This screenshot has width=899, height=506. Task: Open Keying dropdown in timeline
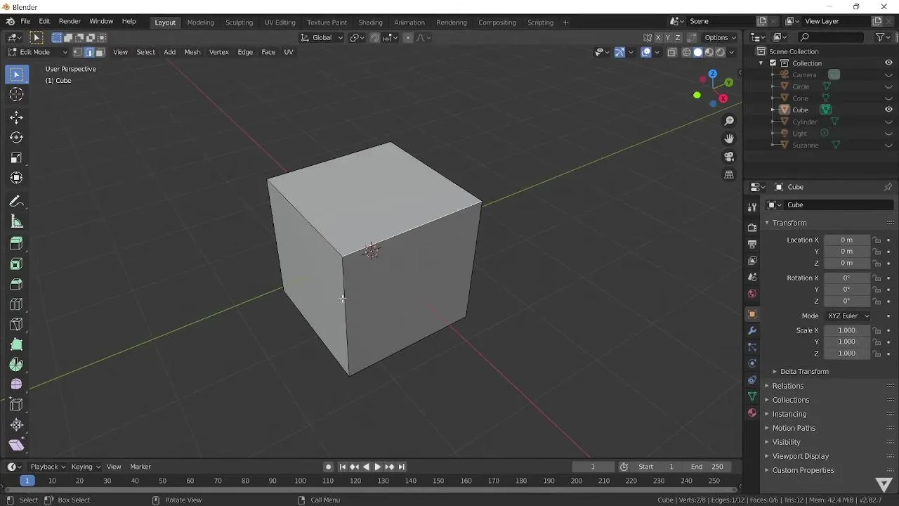coord(86,467)
